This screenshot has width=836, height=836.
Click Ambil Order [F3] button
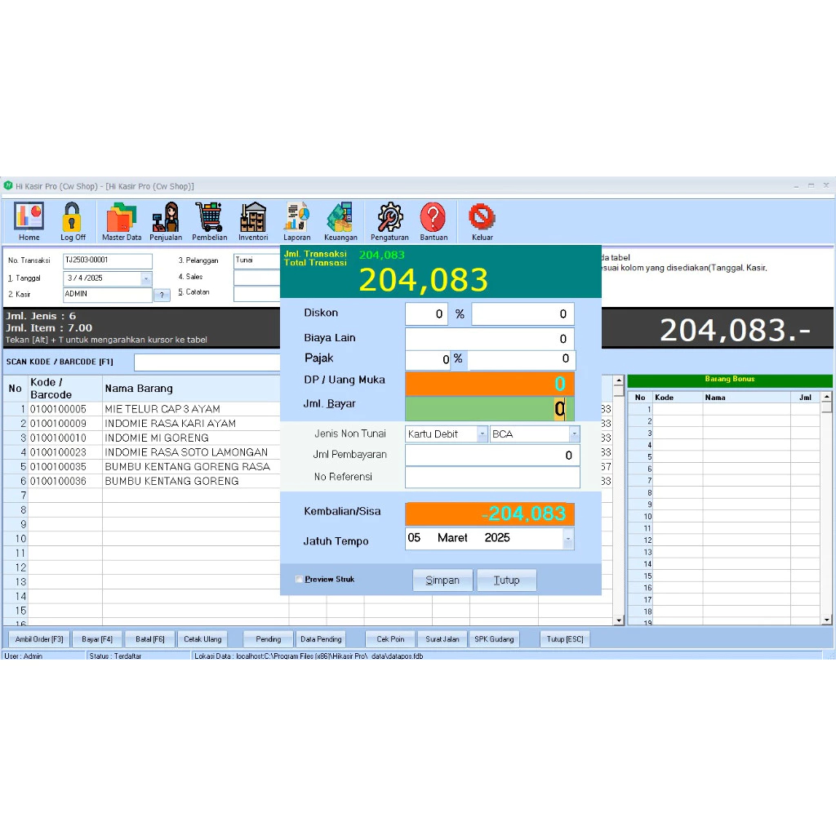(39, 638)
